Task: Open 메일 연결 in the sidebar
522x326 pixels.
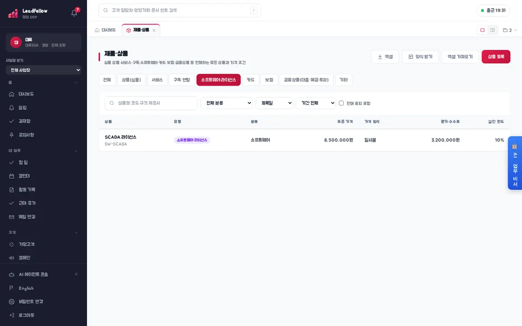Action: pyautogui.click(x=43, y=216)
